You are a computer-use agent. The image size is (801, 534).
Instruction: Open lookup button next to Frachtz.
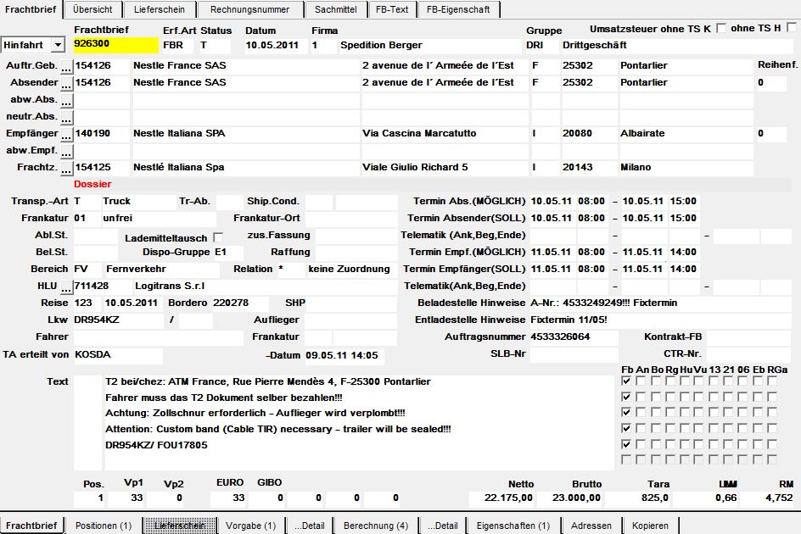tap(66, 169)
